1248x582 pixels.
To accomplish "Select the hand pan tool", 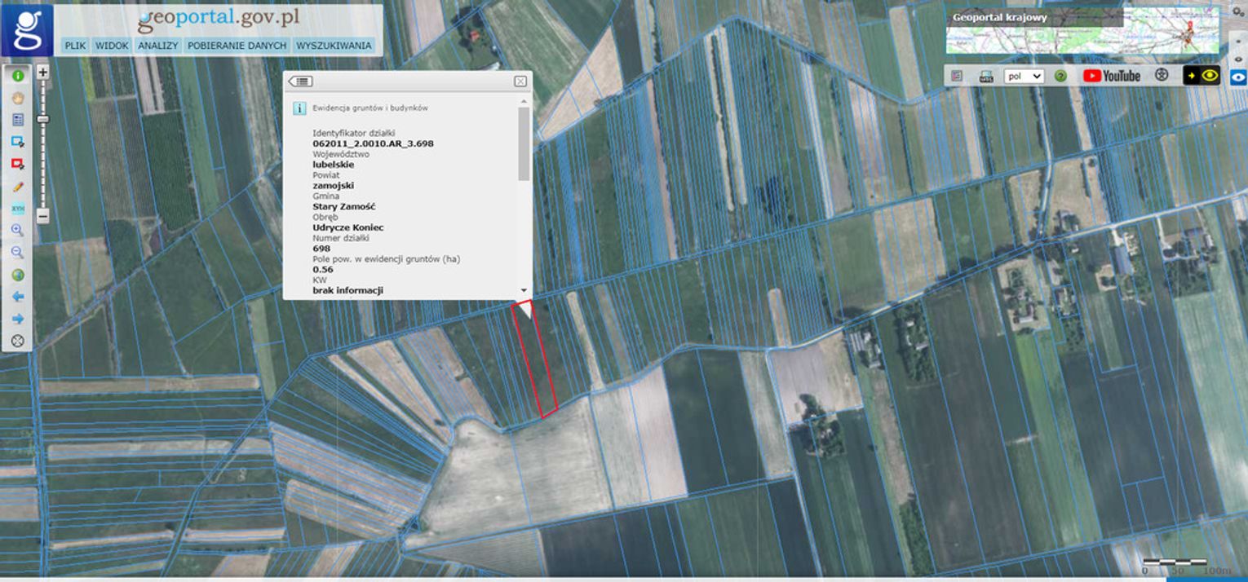I will pos(17,98).
